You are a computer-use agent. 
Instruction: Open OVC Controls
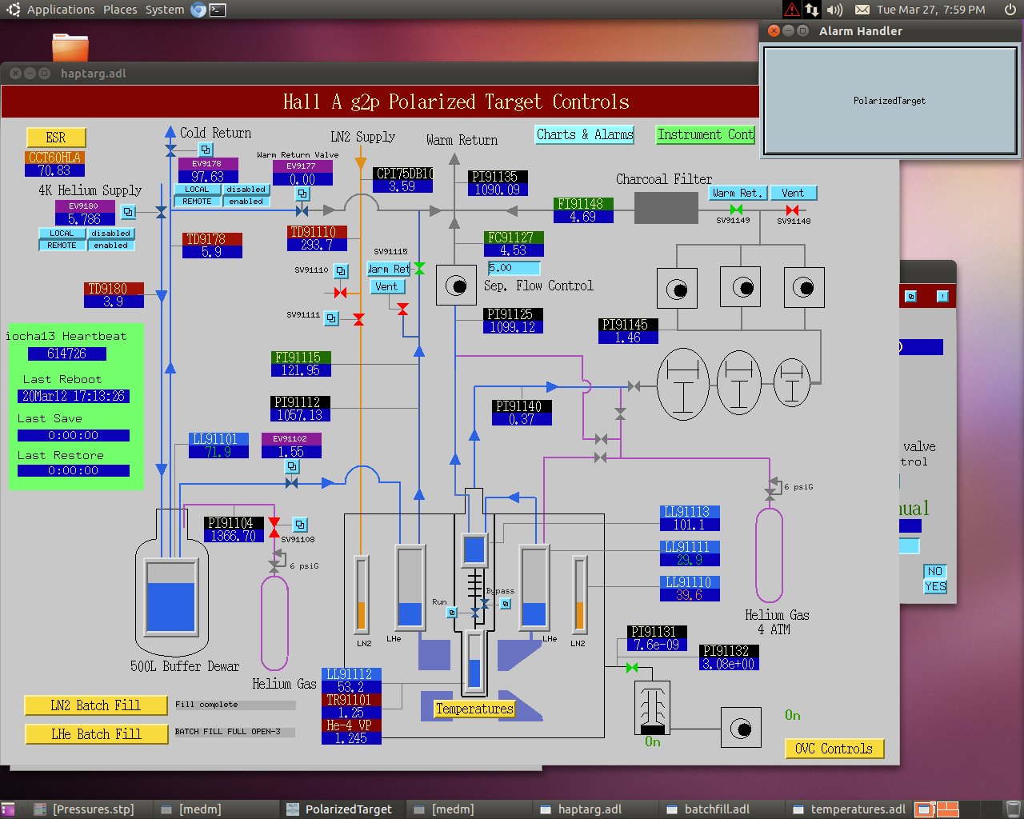click(x=834, y=749)
